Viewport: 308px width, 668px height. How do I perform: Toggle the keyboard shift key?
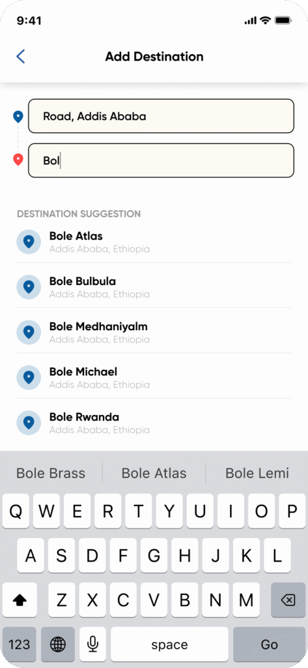tap(20, 600)
